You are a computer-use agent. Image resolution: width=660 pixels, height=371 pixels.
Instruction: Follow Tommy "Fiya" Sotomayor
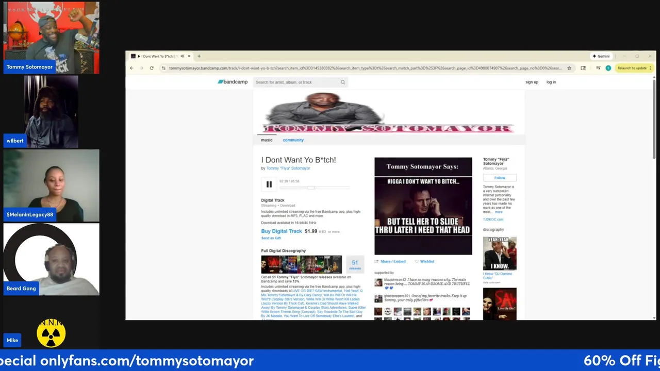(x=500, y=178)
